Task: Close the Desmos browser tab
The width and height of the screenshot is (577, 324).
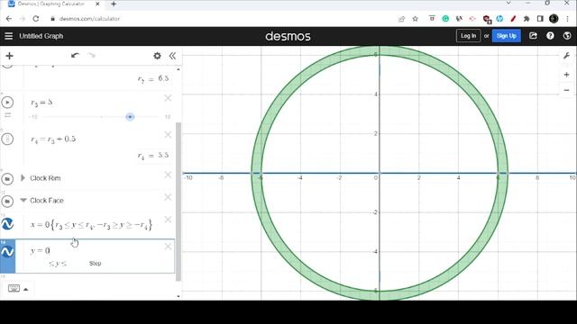Action: coord(97,4)
